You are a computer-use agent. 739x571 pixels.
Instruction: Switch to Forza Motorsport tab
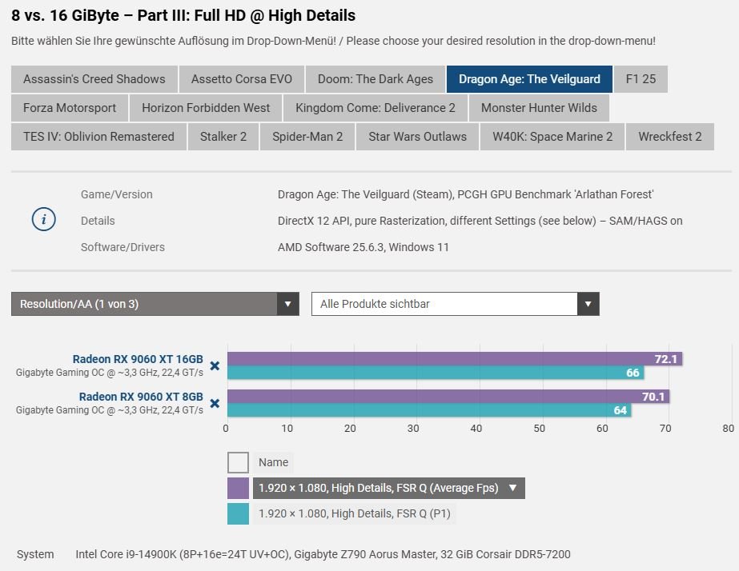(70, 108)
